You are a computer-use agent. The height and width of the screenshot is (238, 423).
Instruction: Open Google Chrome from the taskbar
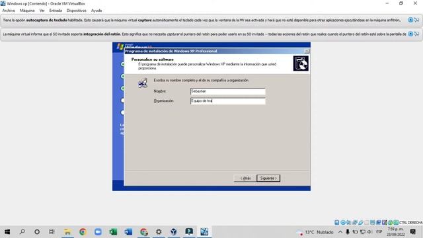(83, 232)
